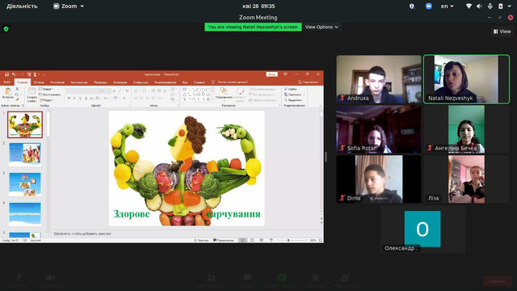Start Slide Show from status bar icon
The height and width of the screenshot is (291, 517).
click(271, 240)
